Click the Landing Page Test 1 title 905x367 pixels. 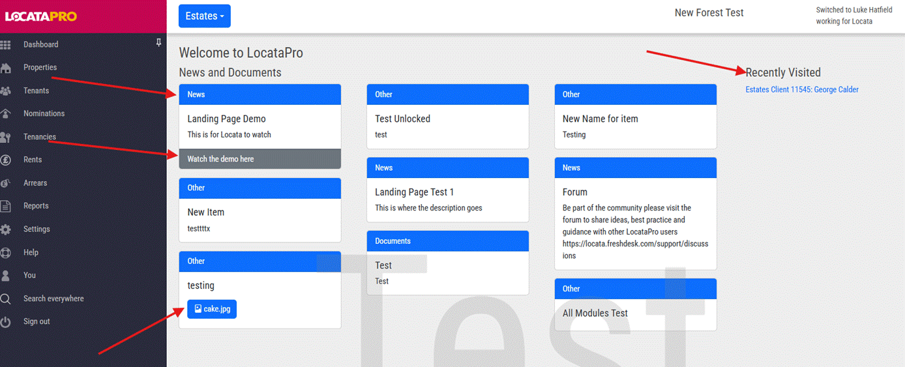point(414,192)
